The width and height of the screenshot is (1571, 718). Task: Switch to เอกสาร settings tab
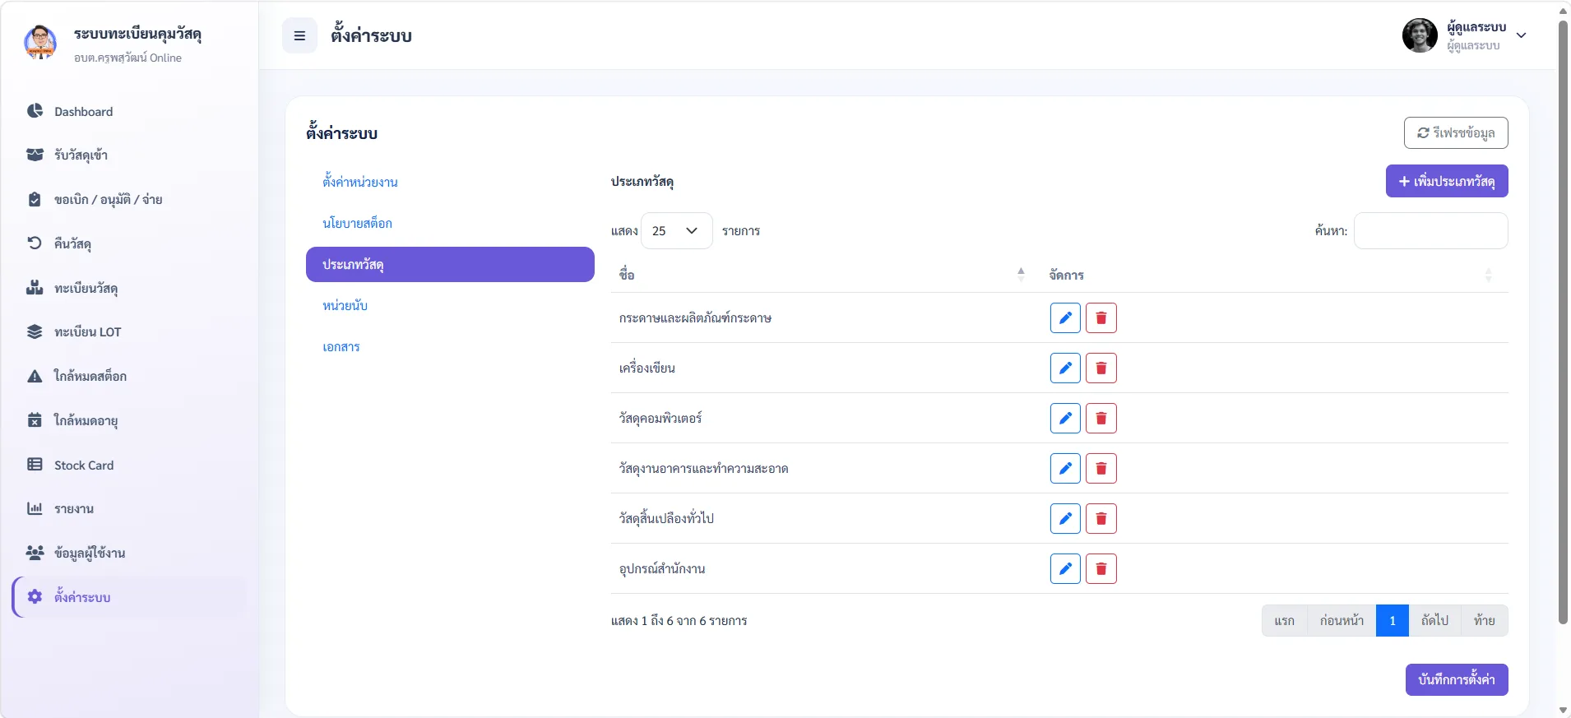(450, 347)
